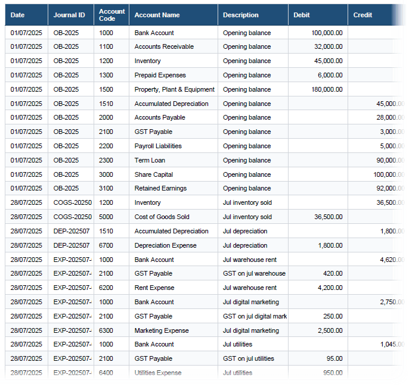
Task: Click the 4,200.00 debit amount
Action: [x=330, y=288]
